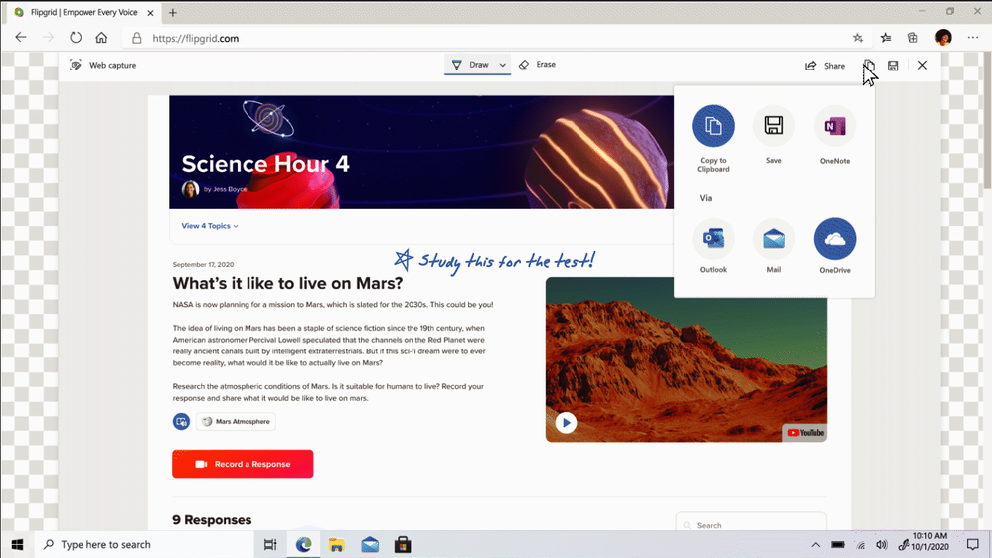This screenshot has height=558, width=992.
Task: Select the Draw pen tool
Action: click(x=470, y=65)
